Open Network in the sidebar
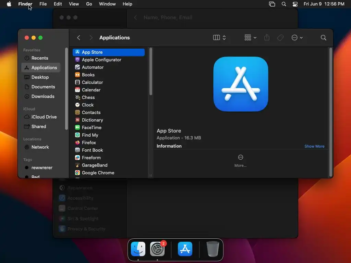The width and height of the screenshot is (351, 263). pyautogui.click(x=41, y=147)
